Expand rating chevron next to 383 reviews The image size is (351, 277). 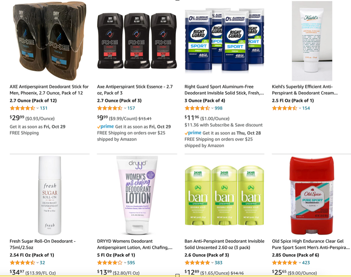(212, 263)
